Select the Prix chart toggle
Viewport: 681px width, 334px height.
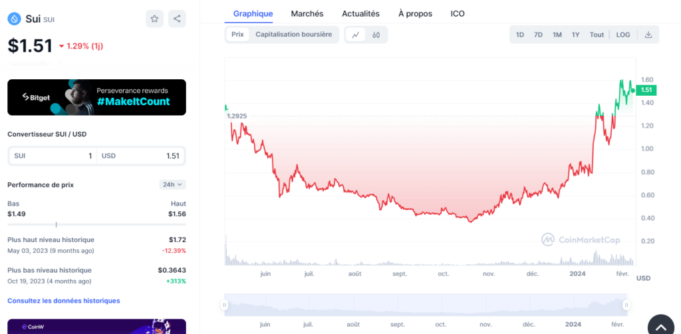point(237,35)
